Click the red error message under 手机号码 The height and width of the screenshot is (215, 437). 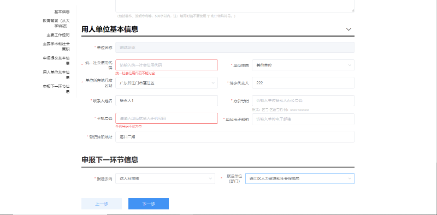click(128, 126)
